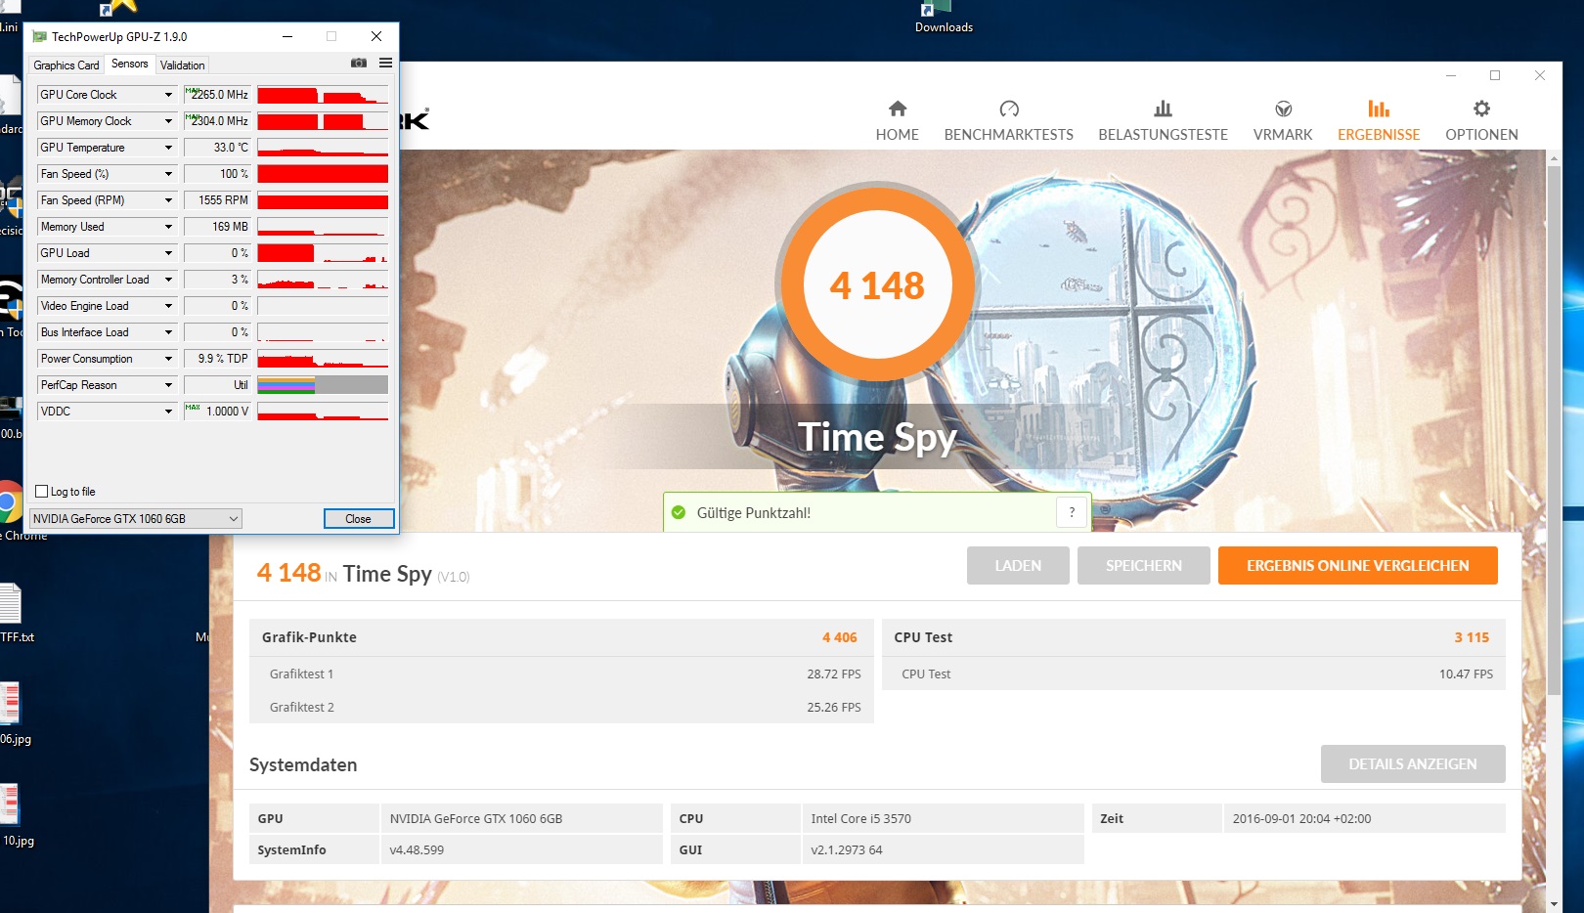
Task: Close GPU-Z with the Close button
Action: [x=359, y=519]
